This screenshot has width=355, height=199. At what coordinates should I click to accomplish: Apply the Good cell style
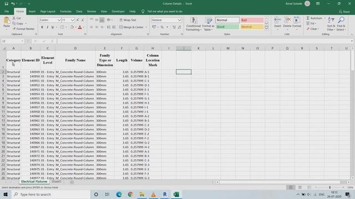[227, 27]
